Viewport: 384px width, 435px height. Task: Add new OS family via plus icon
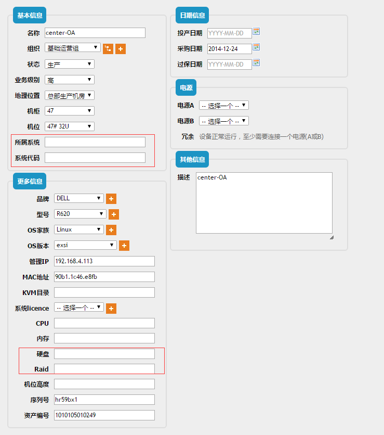(x=111, y=230)
